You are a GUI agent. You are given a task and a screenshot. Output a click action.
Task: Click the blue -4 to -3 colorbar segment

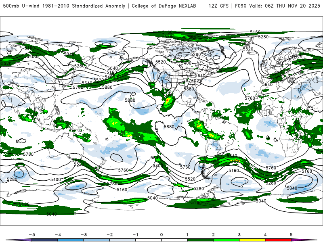point(71,240)
